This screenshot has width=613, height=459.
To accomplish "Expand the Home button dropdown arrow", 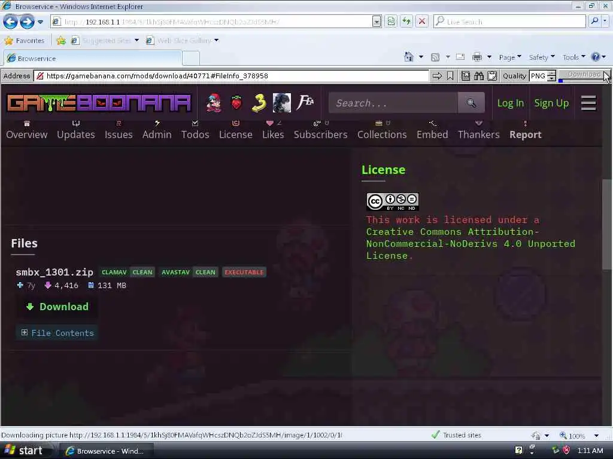I will point(421,57).
